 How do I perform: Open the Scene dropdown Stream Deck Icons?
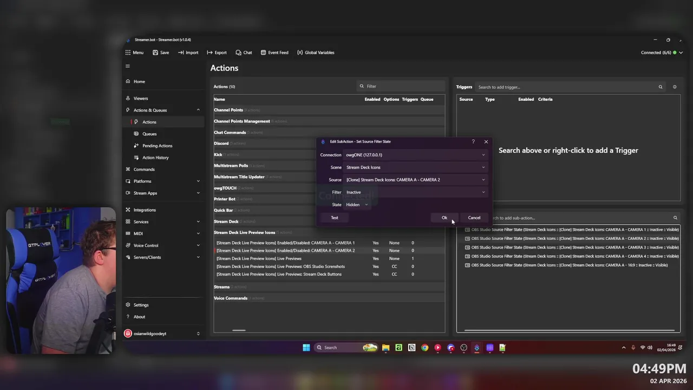(415, 167)
